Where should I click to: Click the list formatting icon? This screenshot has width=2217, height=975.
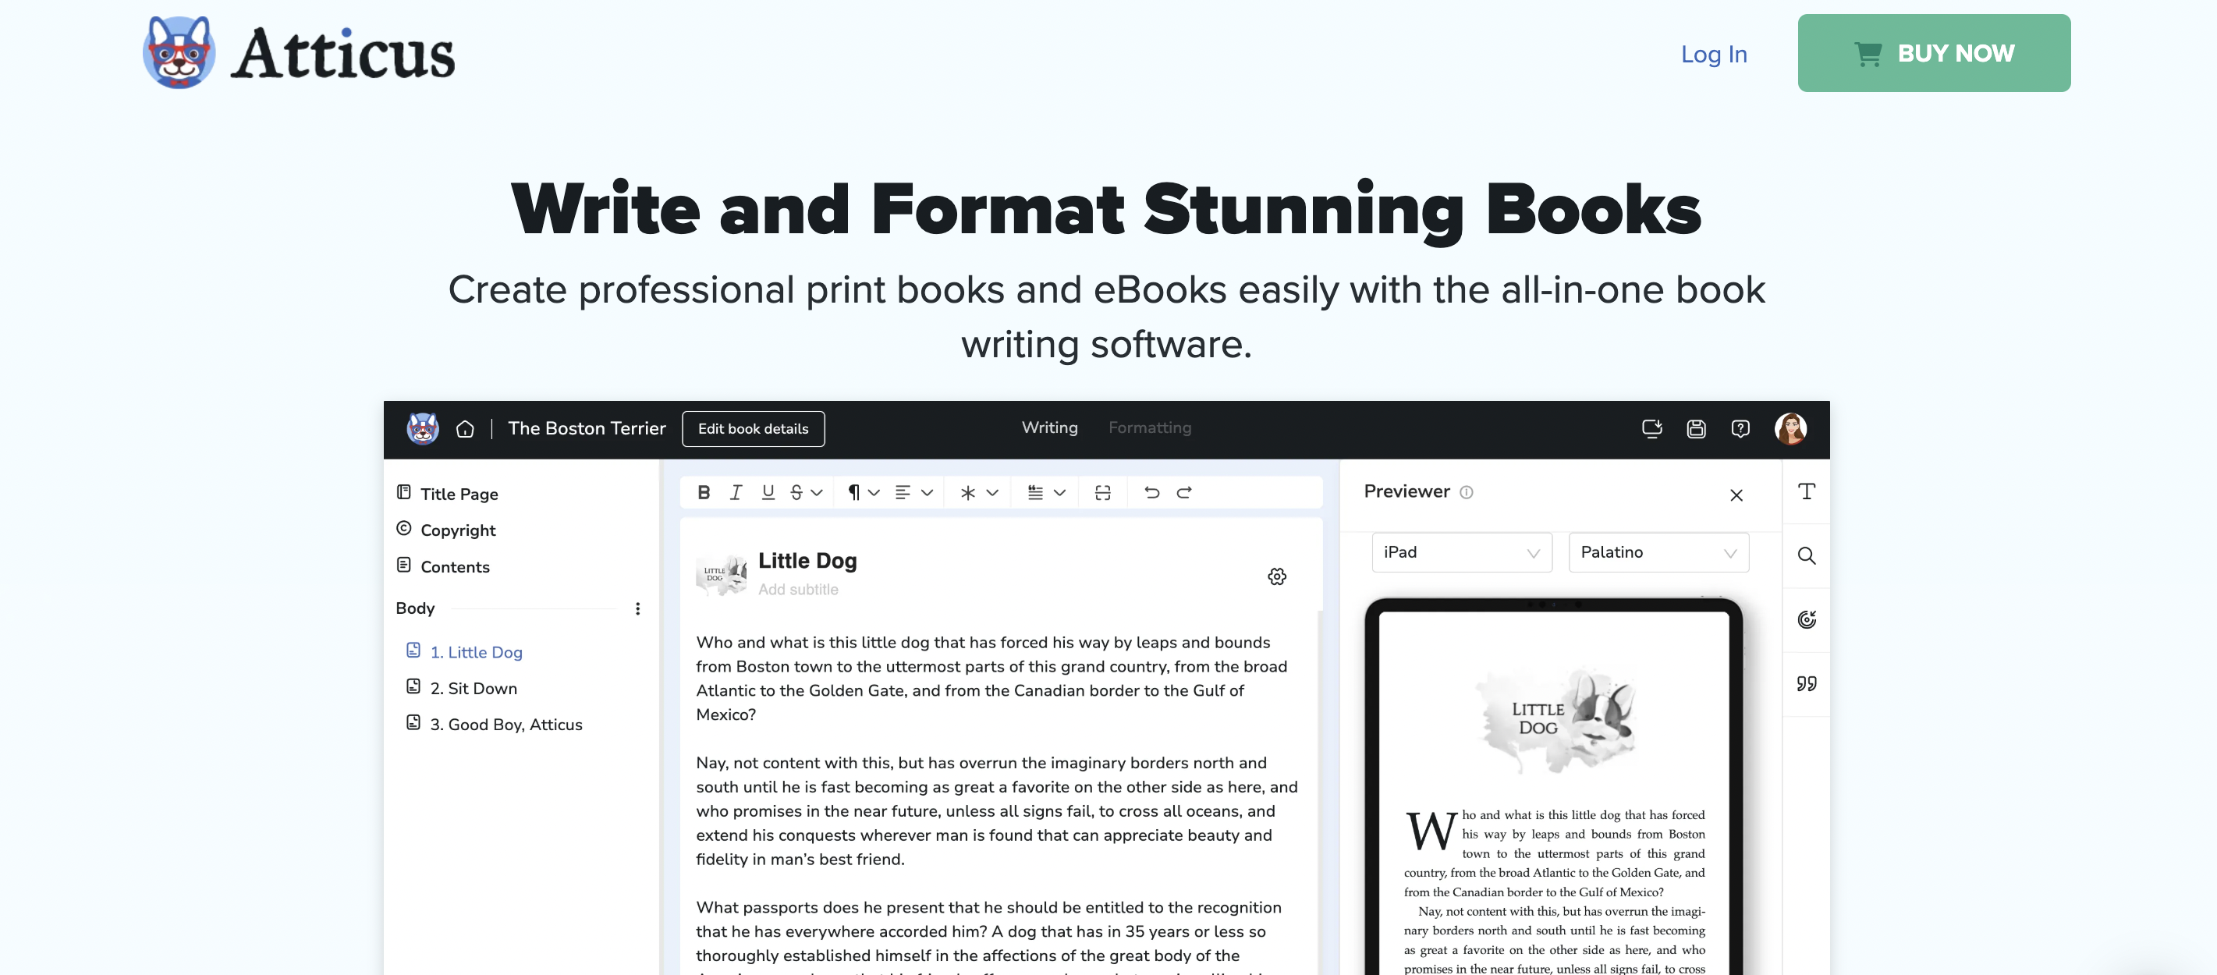[1035, 492]
